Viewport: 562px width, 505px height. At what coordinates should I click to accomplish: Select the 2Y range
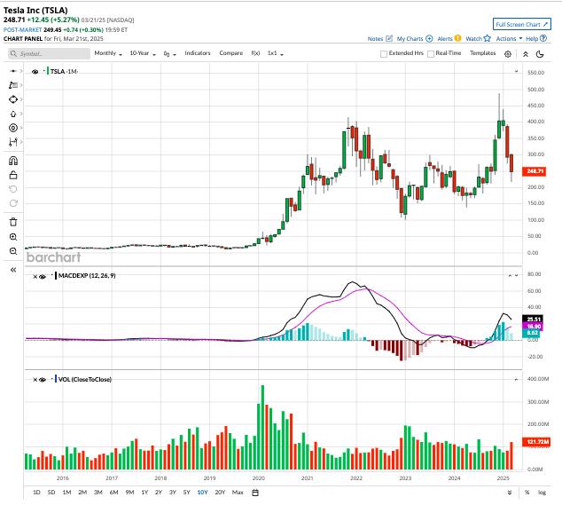159,493
